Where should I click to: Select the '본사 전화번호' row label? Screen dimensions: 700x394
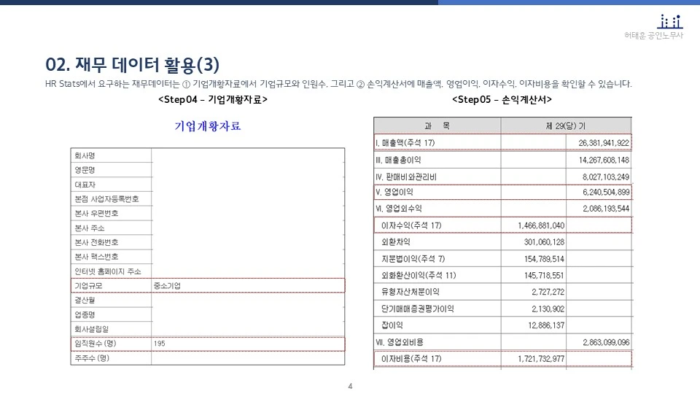96,242
